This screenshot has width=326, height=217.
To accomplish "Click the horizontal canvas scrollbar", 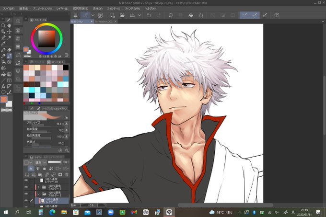I will pos(226,205).
